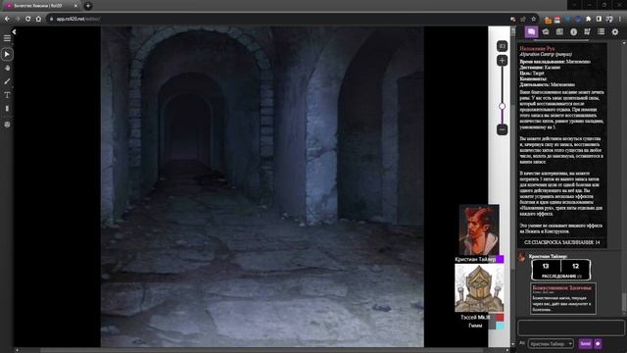
Task: Click the red-haired character portrait
Action: [x=479, y=229]
